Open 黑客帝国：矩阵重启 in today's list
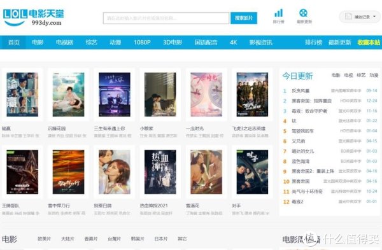Viewport: 382px width, 250px height. [x=311, y=101]
